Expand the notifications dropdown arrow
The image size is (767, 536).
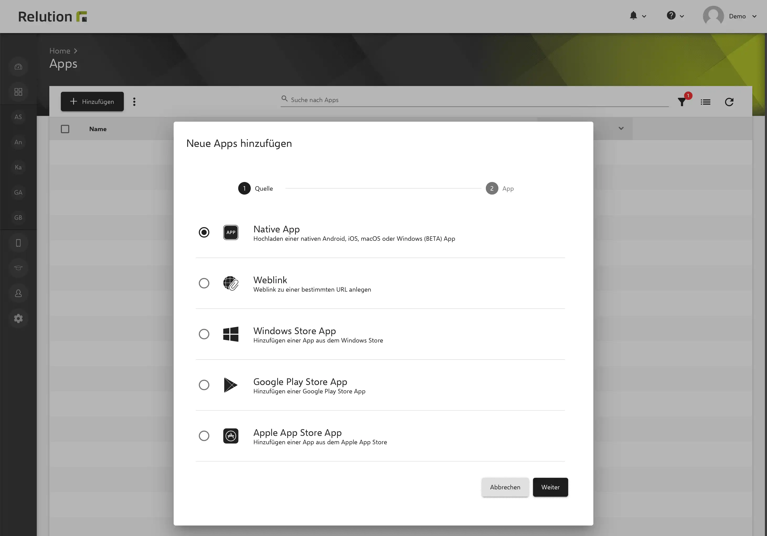644,16
